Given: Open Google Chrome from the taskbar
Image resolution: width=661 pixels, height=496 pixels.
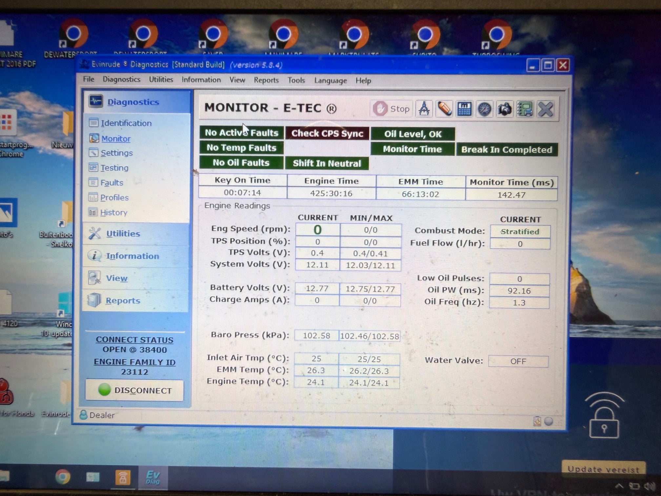Looking at the screenshot, I should click(x=62, y=477).
